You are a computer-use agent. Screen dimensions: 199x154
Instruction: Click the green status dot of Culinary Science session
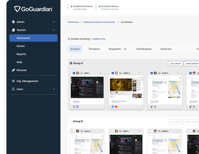[99, 6]
